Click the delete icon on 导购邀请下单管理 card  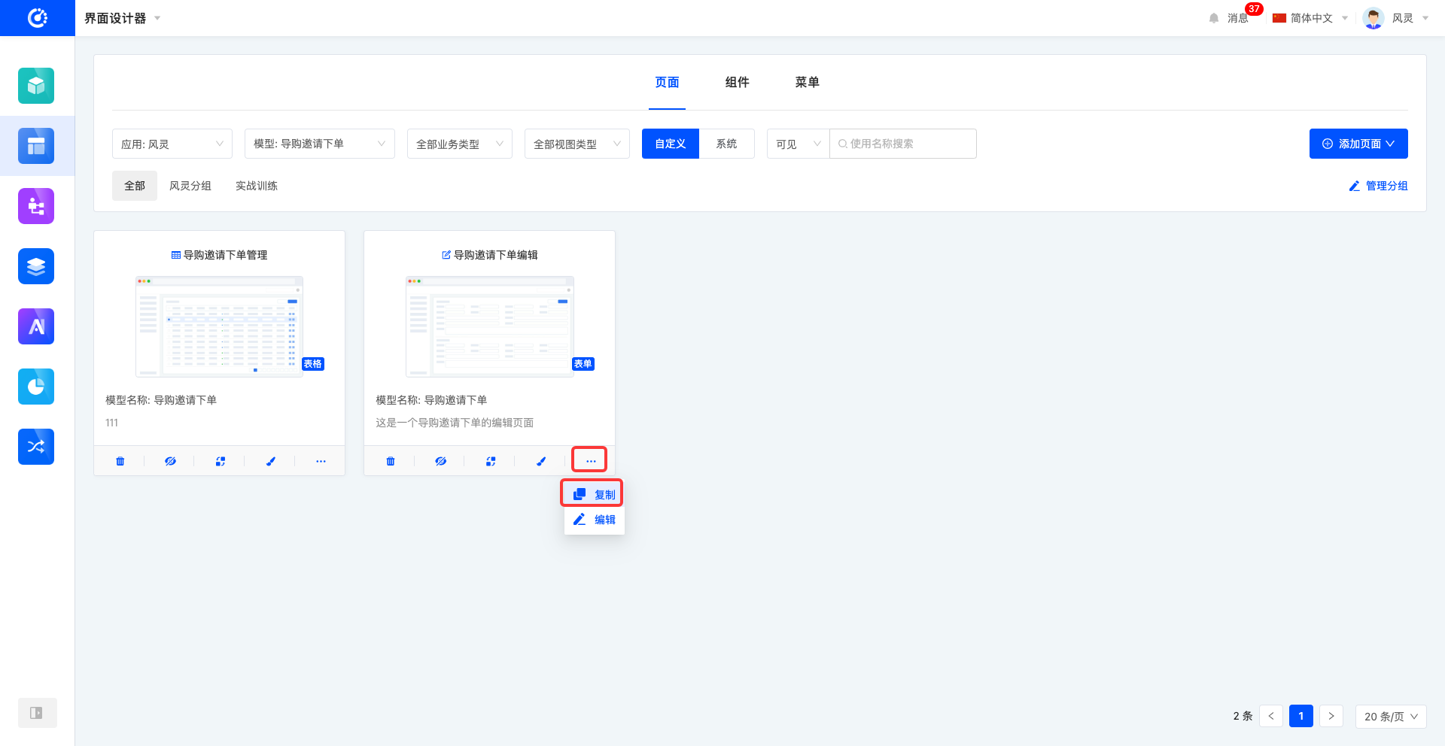click(x=120, y=461)
